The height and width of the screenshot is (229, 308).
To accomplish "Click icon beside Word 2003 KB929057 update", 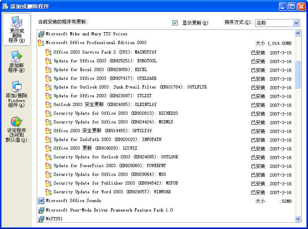I will coord(48,192).
